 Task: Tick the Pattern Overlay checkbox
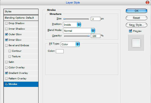(6, 79)
